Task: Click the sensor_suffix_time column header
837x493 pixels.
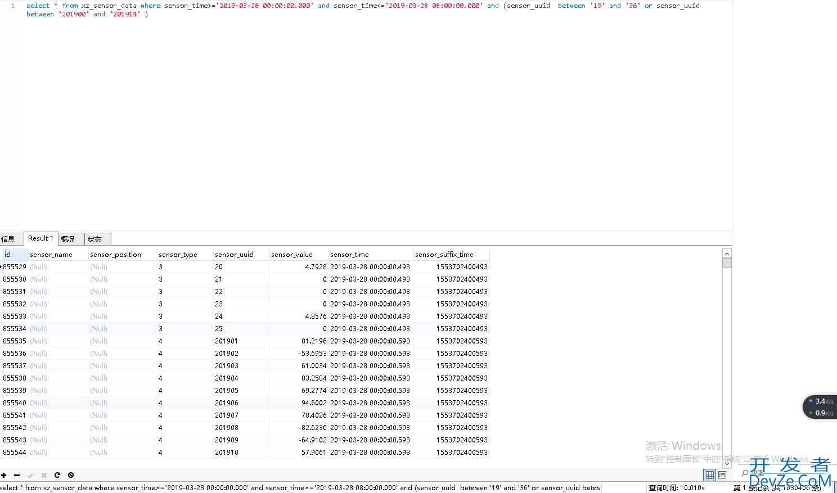Action: tap(452, 254)
